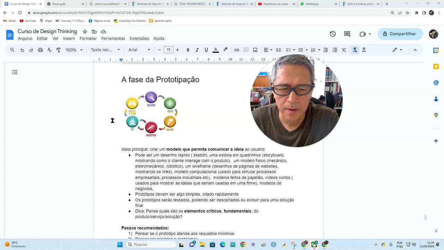Open the YouTube bookmark

coord(28,21)
